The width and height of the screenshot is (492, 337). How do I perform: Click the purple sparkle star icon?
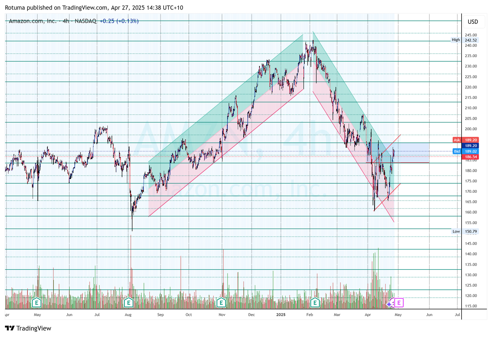coord(390,304)
